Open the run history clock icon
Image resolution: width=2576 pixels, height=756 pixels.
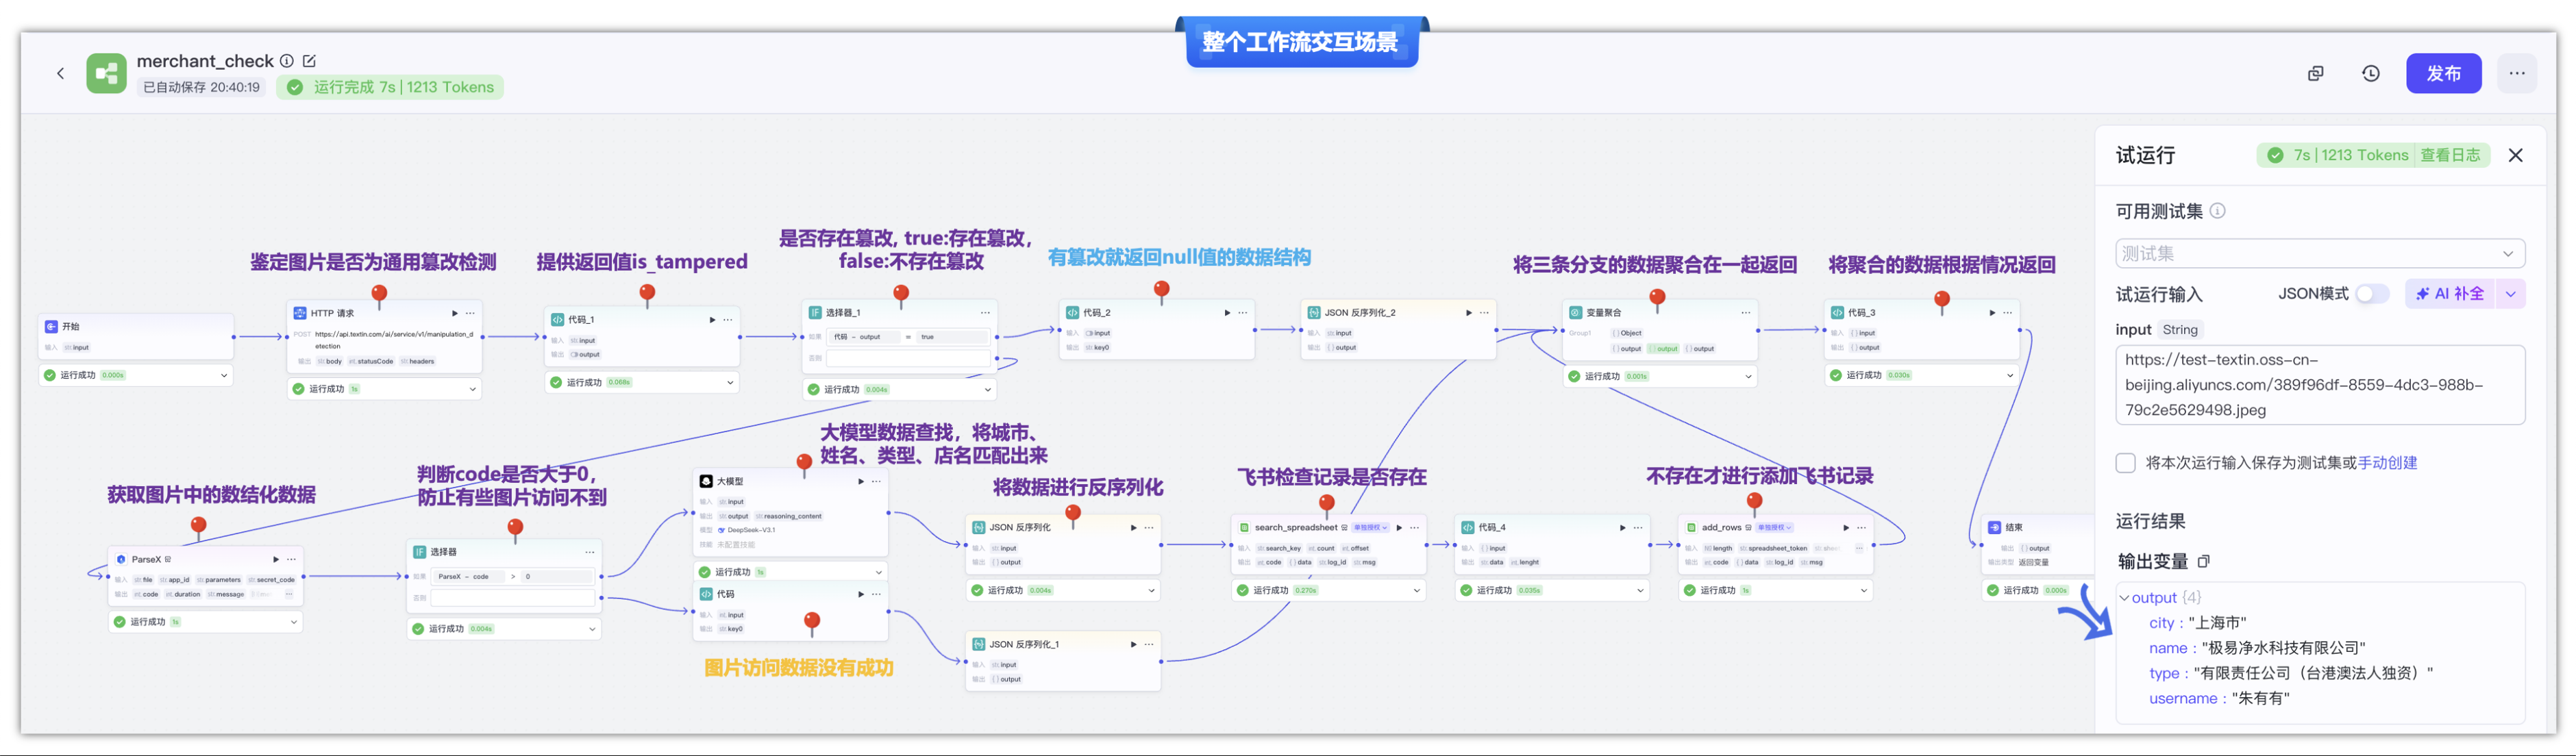coord(2370,74)
